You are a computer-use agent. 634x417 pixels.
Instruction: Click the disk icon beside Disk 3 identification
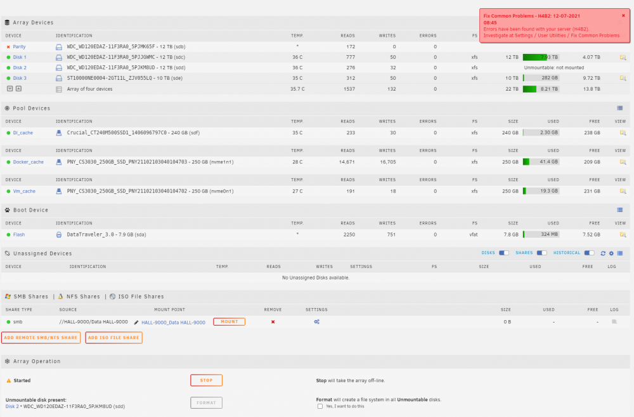coord(59,79)
